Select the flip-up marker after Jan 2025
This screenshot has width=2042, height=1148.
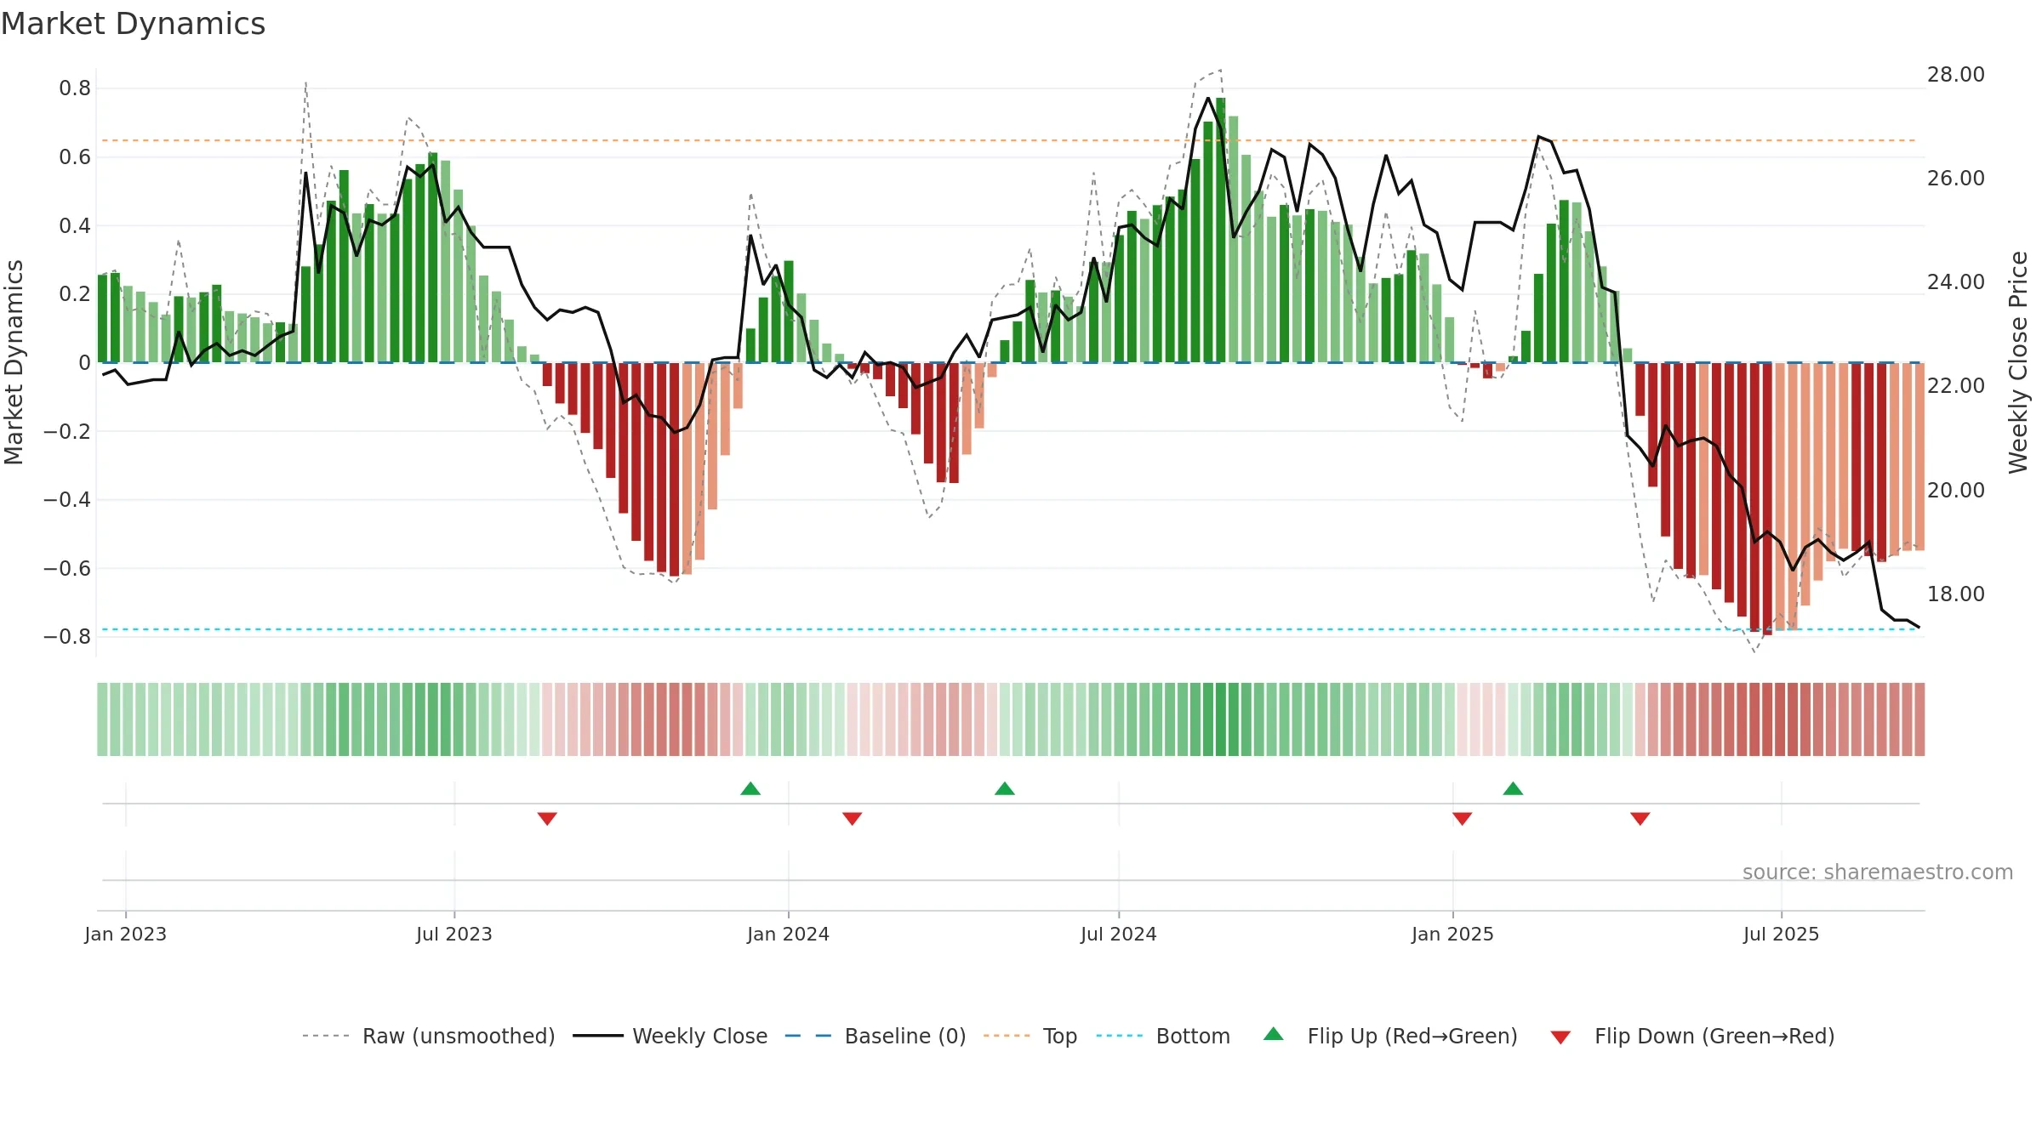pyautogui.click(x=1513, y=788)
